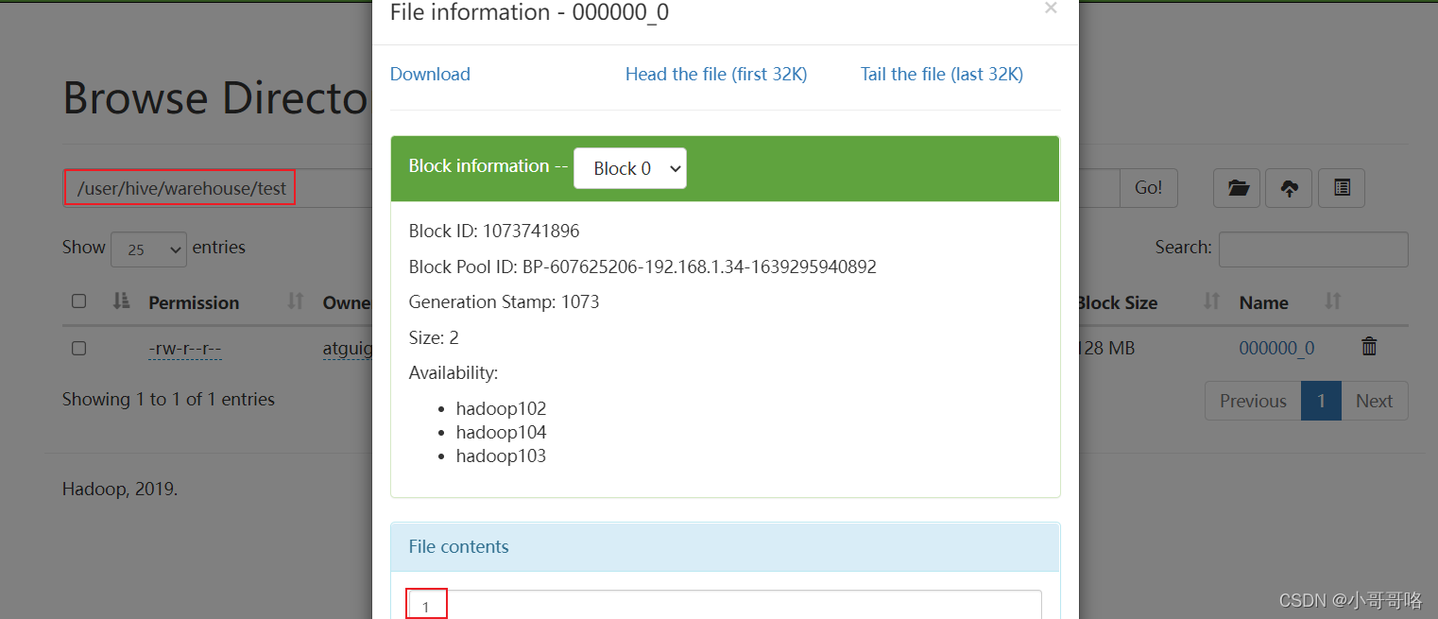
Task: Sort by the Block Size column arrows
Action: 1212,301
